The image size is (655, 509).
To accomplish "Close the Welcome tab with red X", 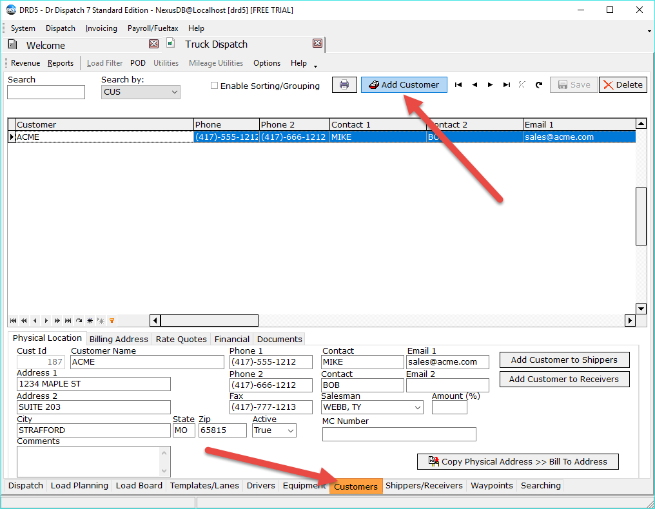I will (x=153, y=44).
